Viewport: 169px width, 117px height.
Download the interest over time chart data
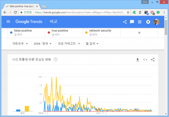[x=137, y=60]
